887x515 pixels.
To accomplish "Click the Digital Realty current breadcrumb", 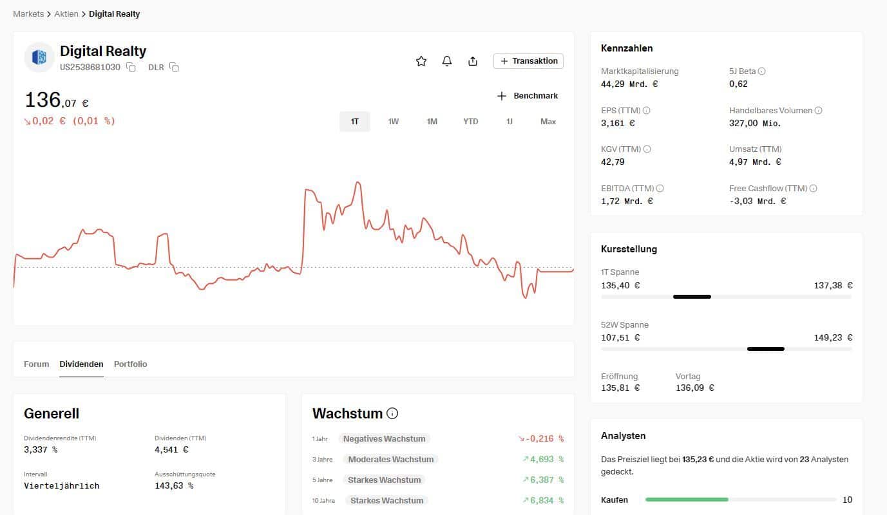I will [x=115, y=14].
